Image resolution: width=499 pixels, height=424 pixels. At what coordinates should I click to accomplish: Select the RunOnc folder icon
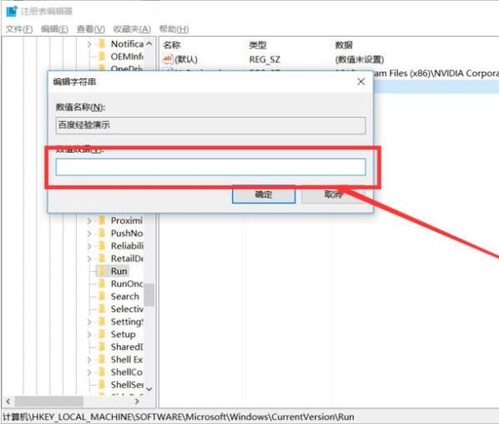pos(102,283)
